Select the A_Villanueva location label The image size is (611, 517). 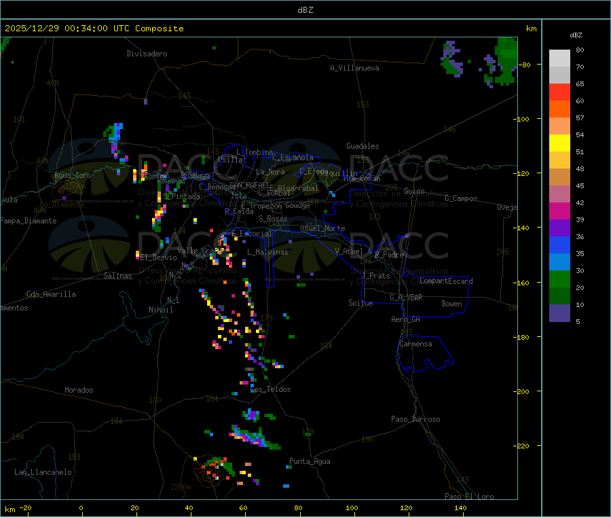tap(354, 68)
